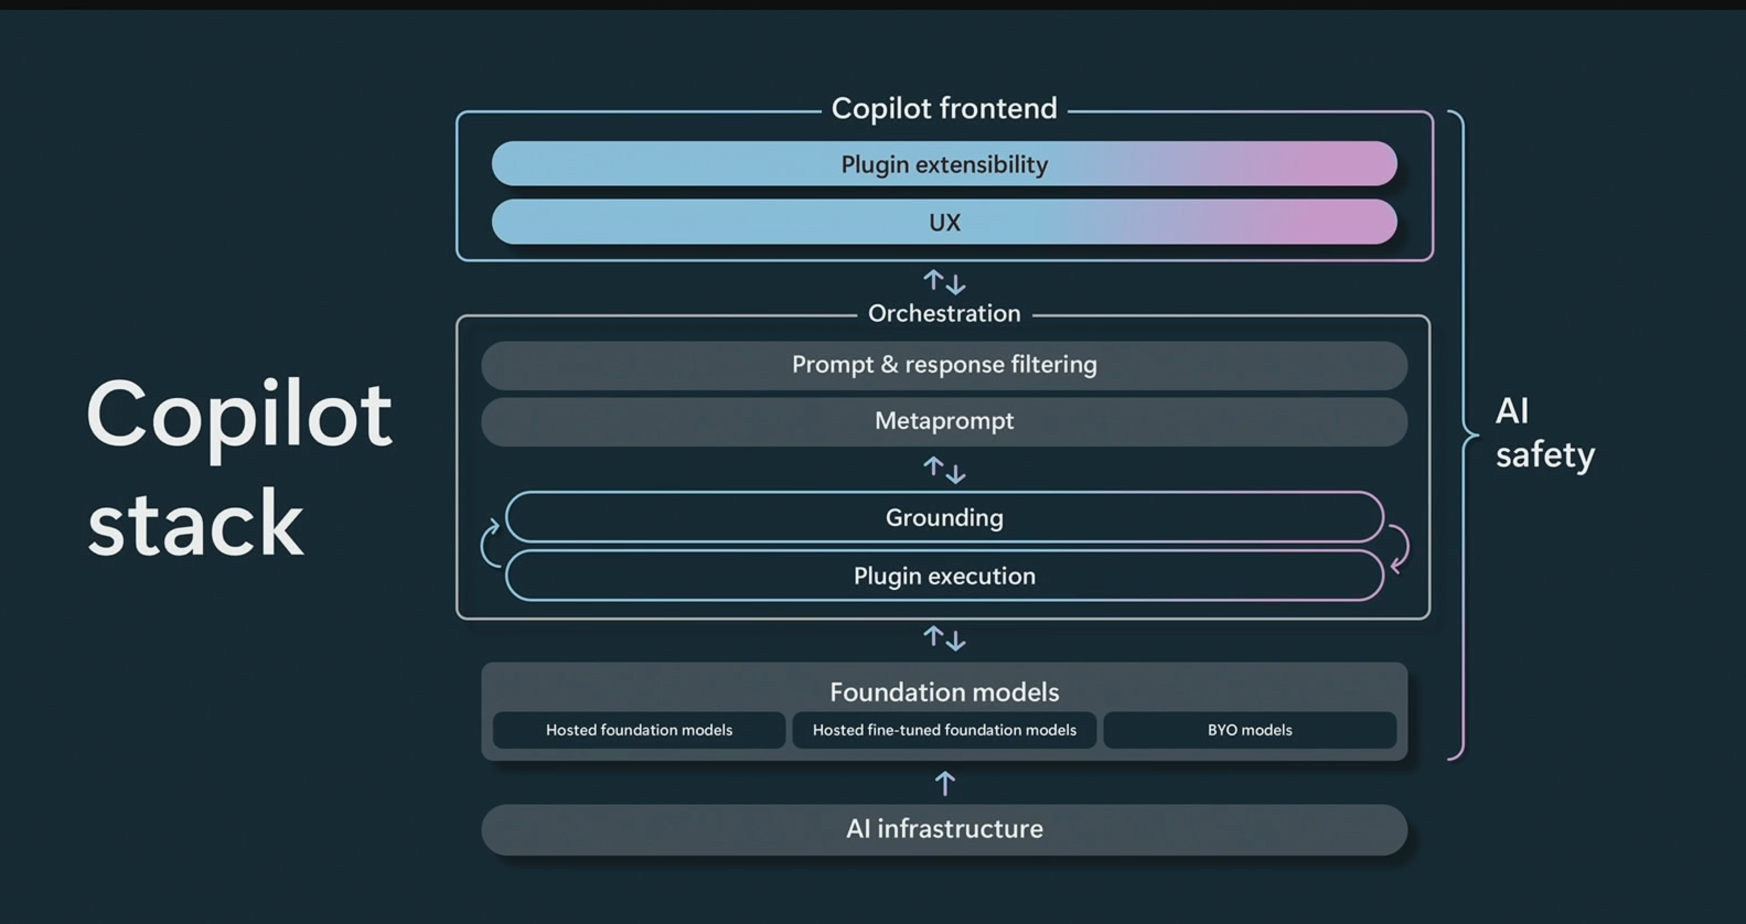Select the Metaprompt block
Screen dimensions: 1746x924
pos(944,421)
